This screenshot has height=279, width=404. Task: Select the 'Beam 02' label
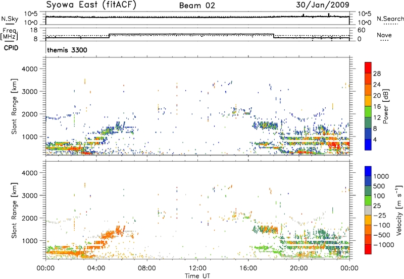click(197, 6)
